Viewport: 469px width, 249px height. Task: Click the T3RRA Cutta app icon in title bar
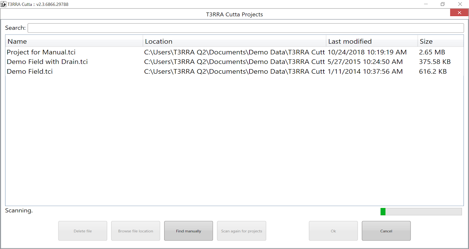point(4,4)
